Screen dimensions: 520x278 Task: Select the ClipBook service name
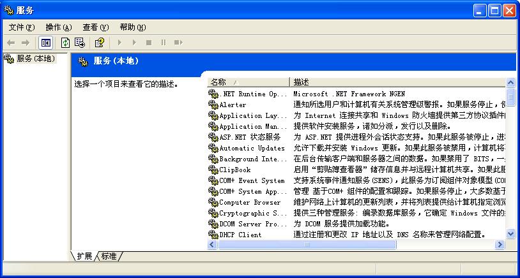coord(235,170)
